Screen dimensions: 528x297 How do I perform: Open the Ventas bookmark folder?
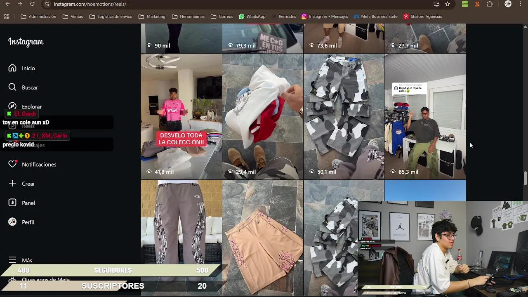click(x=73, y=16)
